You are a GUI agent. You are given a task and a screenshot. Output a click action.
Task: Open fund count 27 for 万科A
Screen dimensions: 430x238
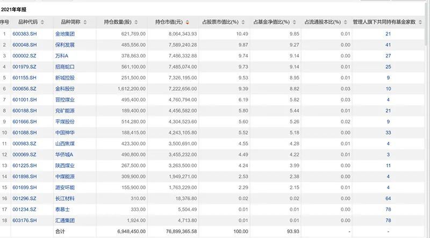click(388, 56)
